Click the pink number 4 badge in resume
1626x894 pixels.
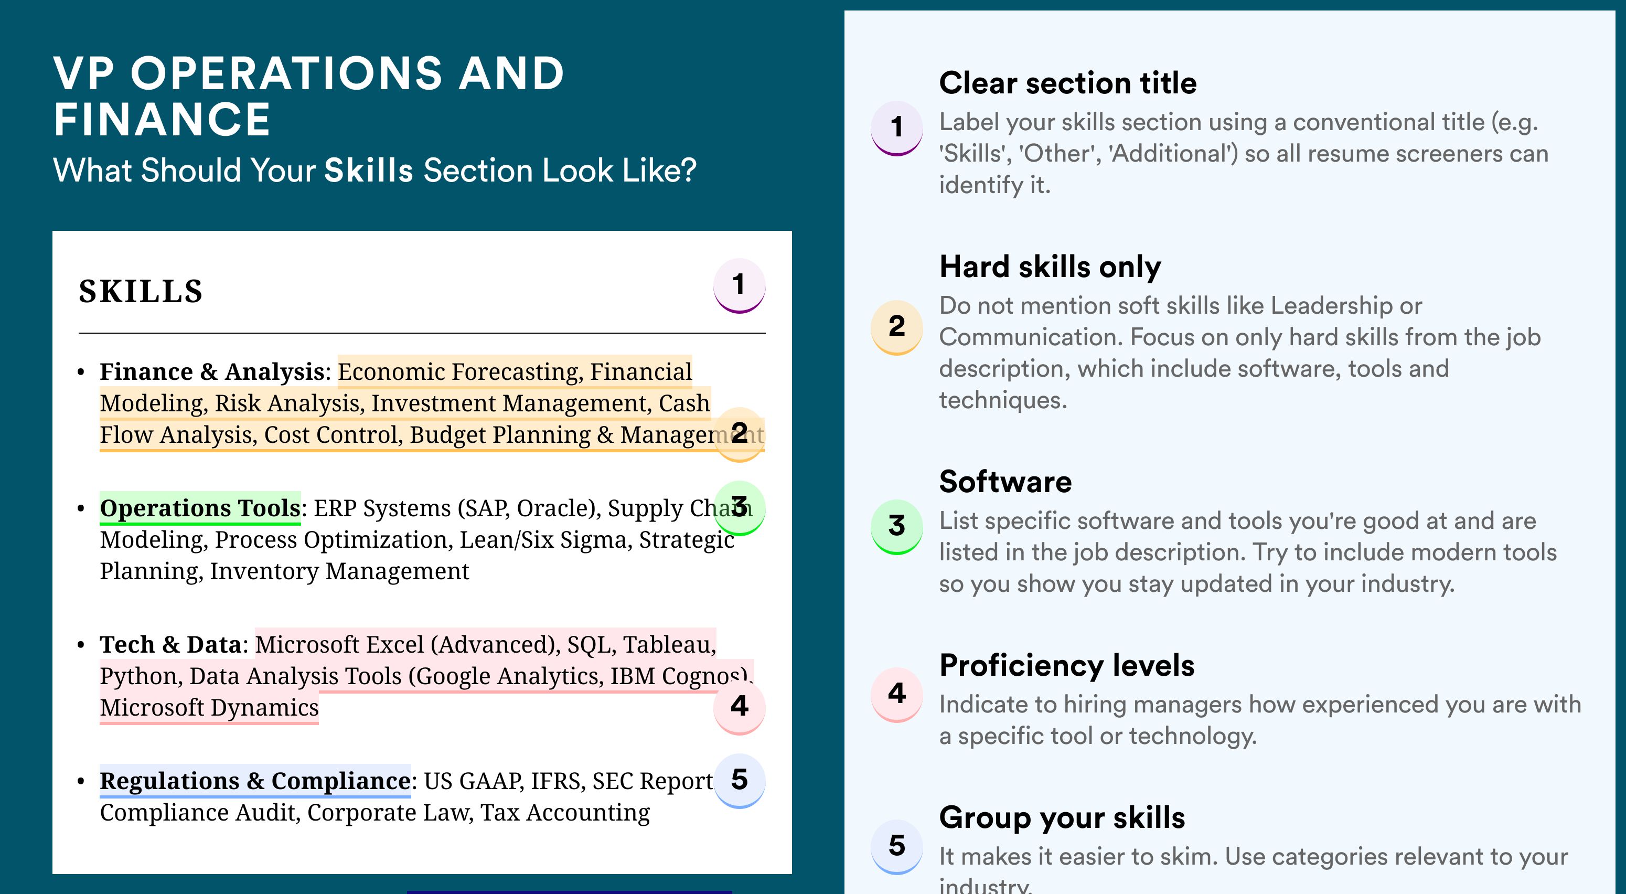pyautogui.click(x=739, y=706)
